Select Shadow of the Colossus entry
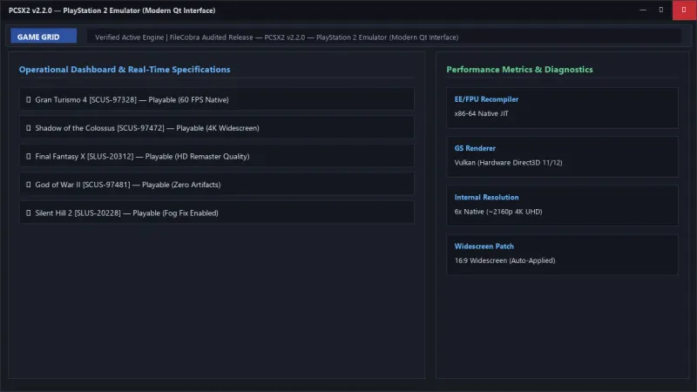The width and height of the screenshot is (697, 392). (217, 128)
